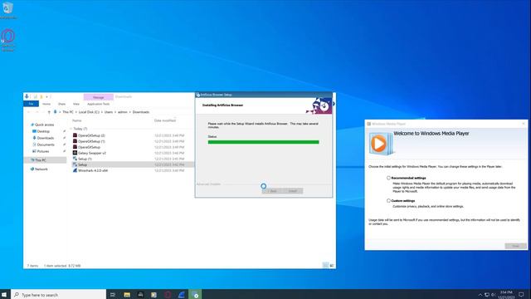The width and height of the screenshot is (531, 299).
Task: Select Quick access in navigation pane
Action: (44, 125)
